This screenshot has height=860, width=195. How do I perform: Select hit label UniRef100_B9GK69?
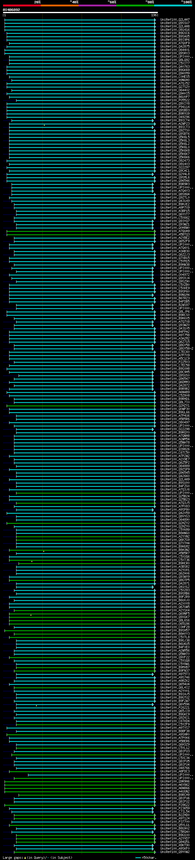tap(175, 70)
